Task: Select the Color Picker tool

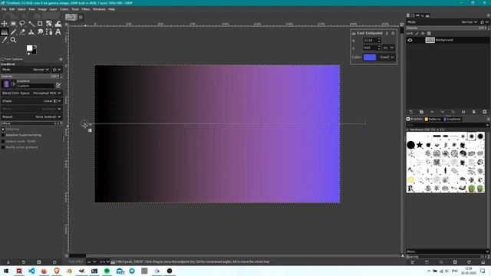Action: pyautogui.click(x=5, y=40)
